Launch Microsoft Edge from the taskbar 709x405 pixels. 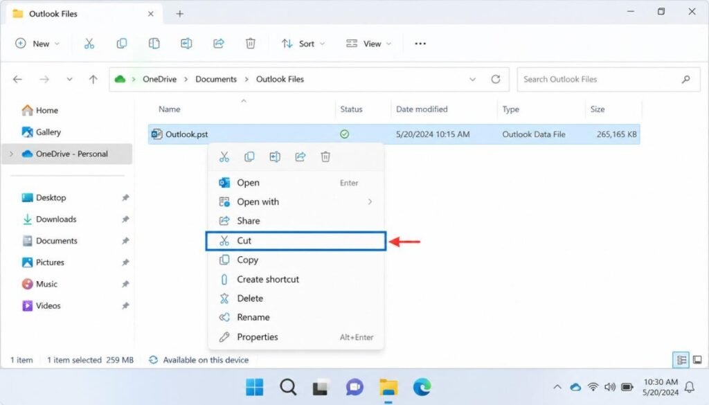pyautogui.click(x=422, y=388)
